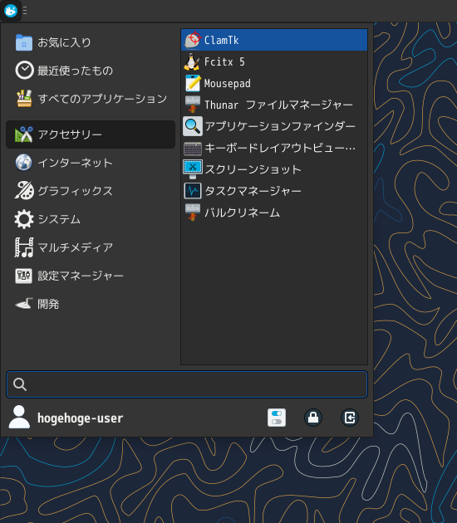This screenshot has height=523, width=457.
Task: Launch the スクリーンショット tool
Action: [x=274, y=169]
